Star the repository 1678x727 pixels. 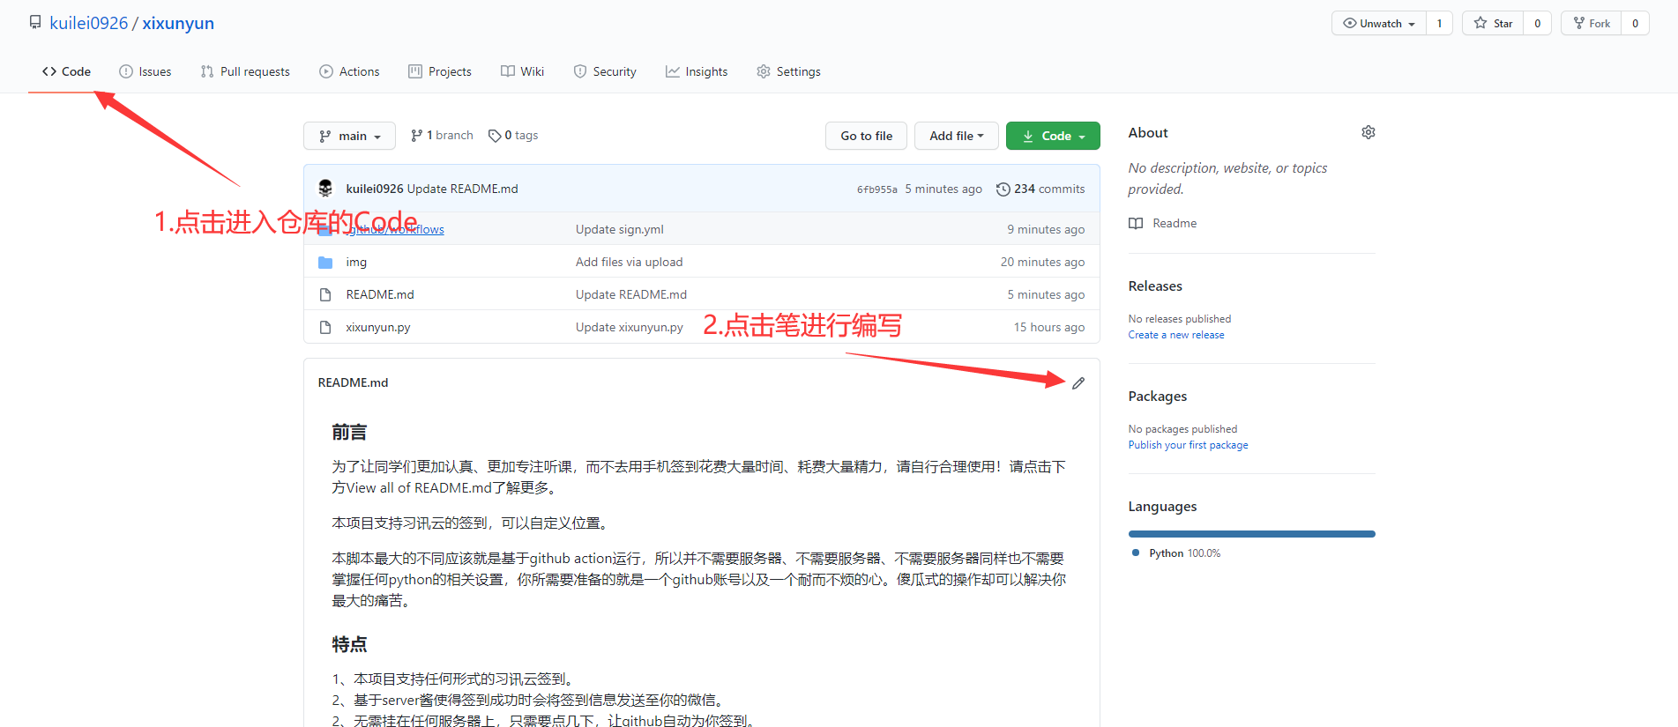click(1493, 23)
